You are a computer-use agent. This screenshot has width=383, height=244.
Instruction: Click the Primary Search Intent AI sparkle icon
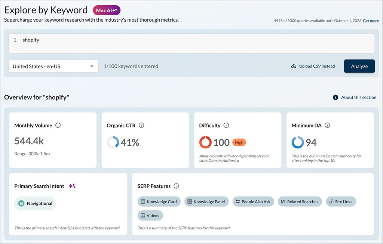click(x=72, y=186)
